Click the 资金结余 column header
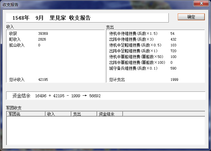 (x=110, y=114)
